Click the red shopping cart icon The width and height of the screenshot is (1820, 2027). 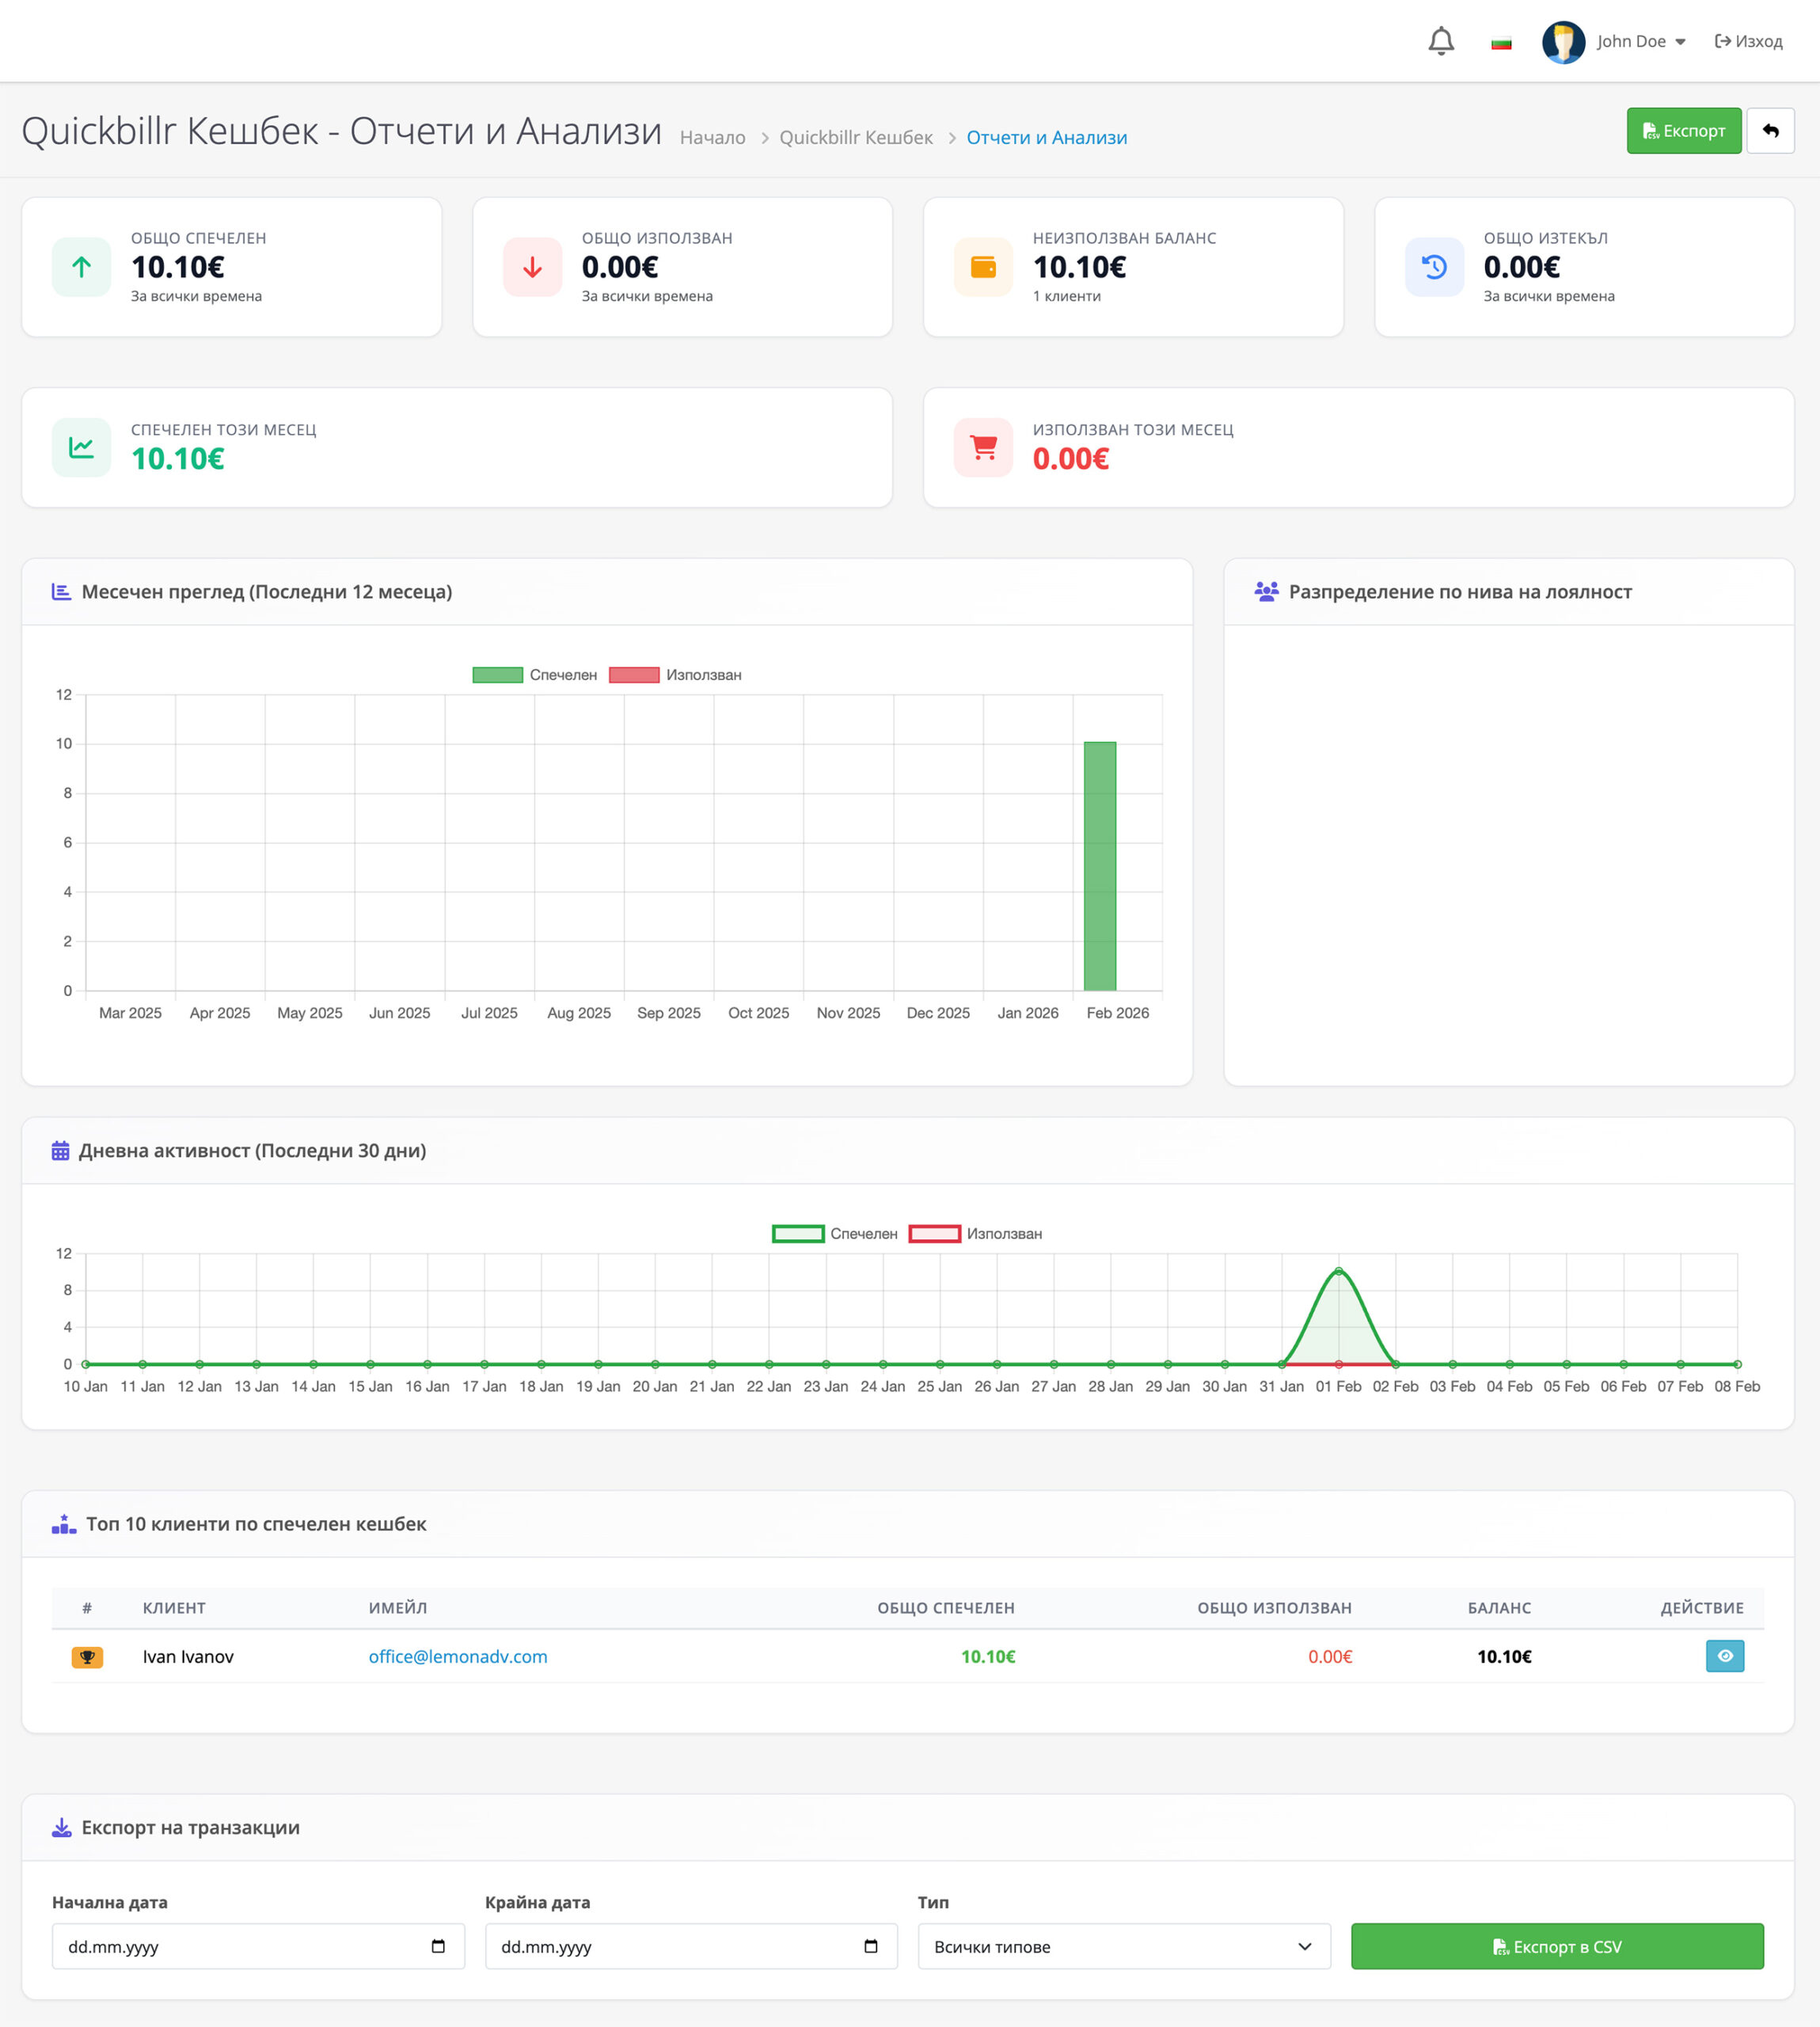pyautogui.click(x=982, y=447)
